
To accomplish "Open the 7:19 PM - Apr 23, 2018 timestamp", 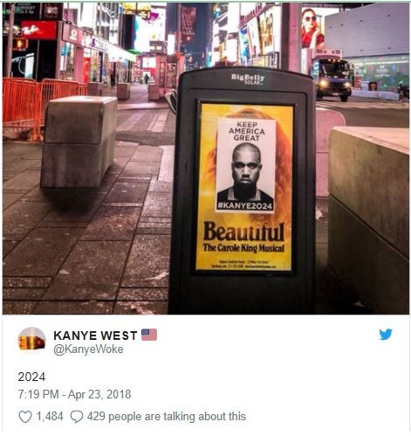I will (74, 394).
